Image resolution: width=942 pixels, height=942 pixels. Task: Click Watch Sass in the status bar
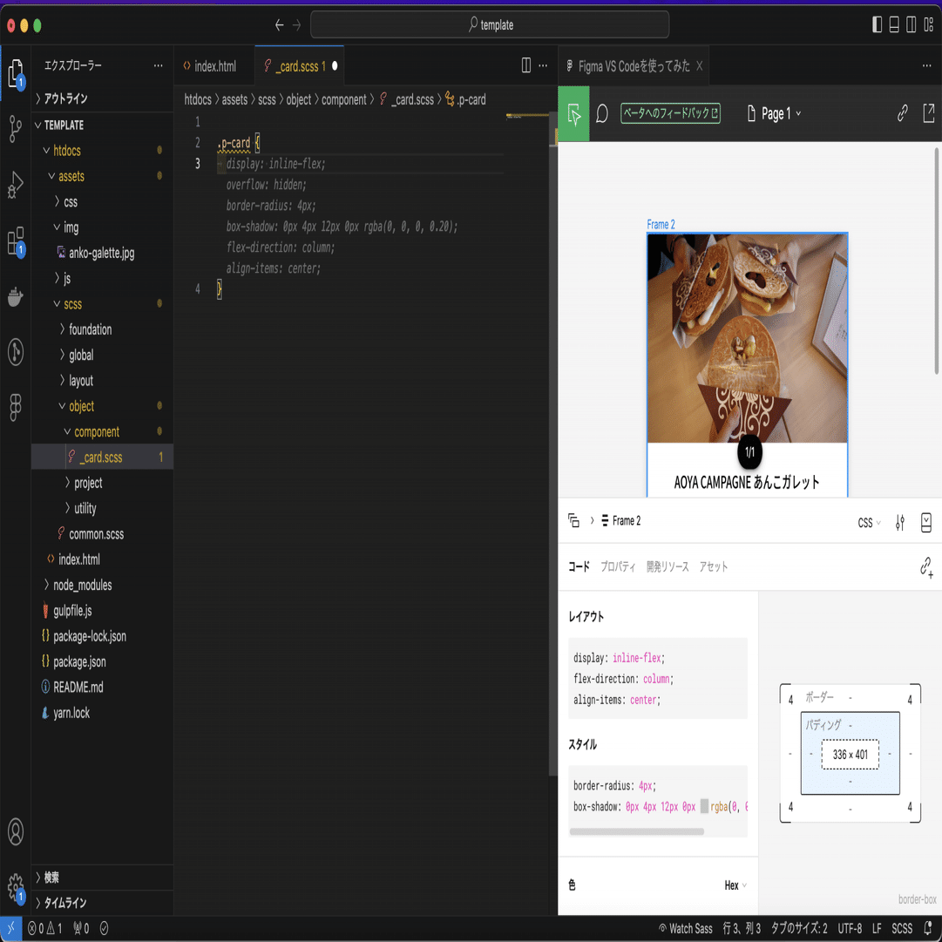pyautogui.click(x=686, y=929)
